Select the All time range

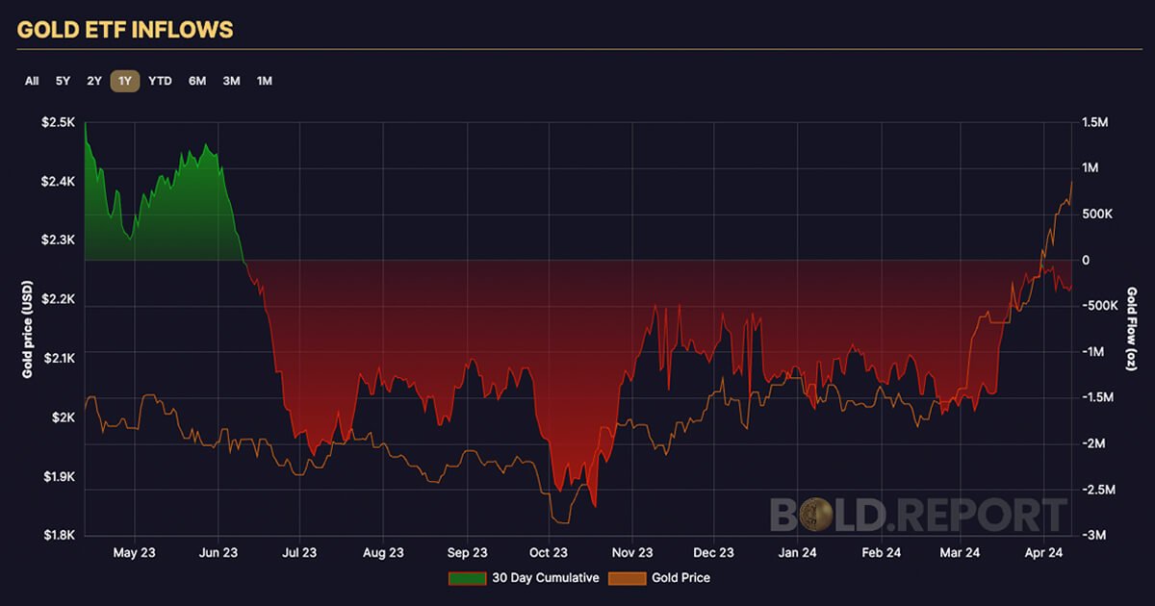point(32,81)
